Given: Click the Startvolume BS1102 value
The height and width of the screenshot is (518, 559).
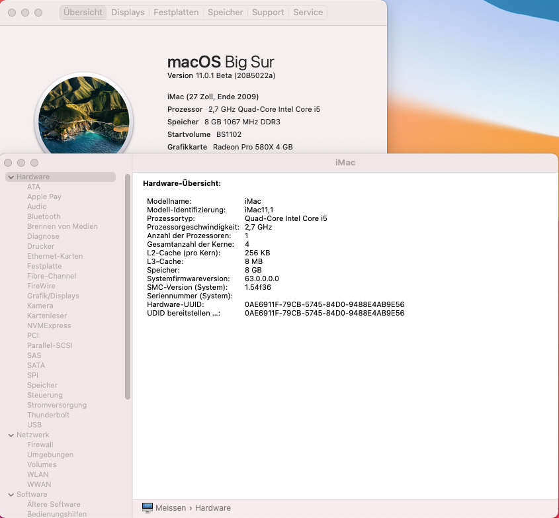Looking at the screenshot, I should click(229, 134).
